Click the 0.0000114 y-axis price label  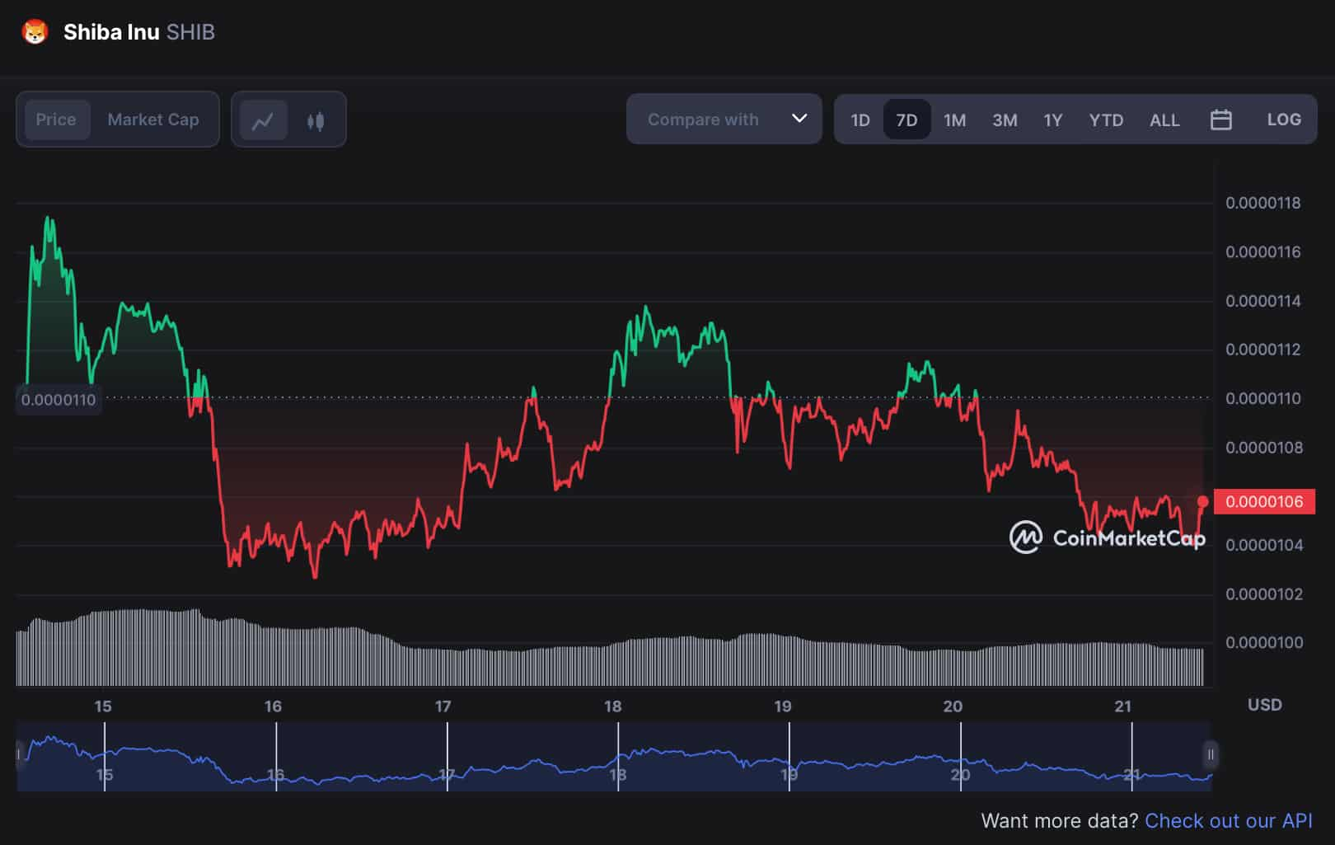click(1262, 301)
